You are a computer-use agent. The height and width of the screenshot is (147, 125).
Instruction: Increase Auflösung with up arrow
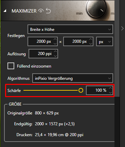point(55,52)
